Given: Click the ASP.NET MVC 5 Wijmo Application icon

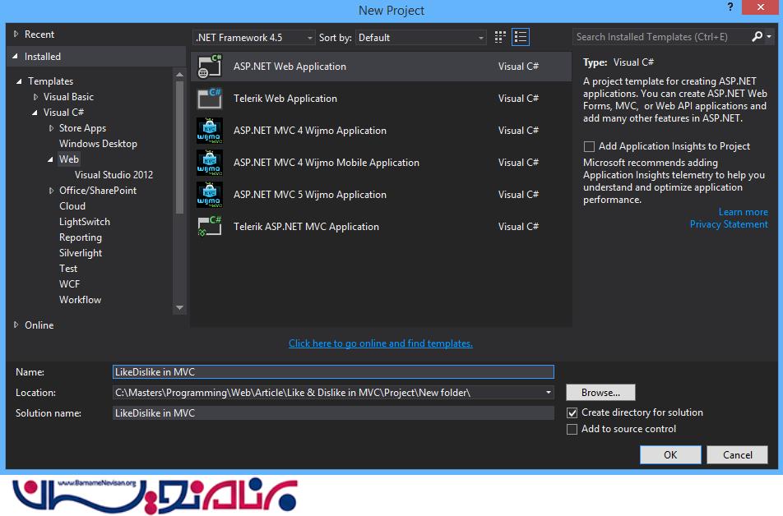Looking at the screenshot, I should [x=210, y=195].
